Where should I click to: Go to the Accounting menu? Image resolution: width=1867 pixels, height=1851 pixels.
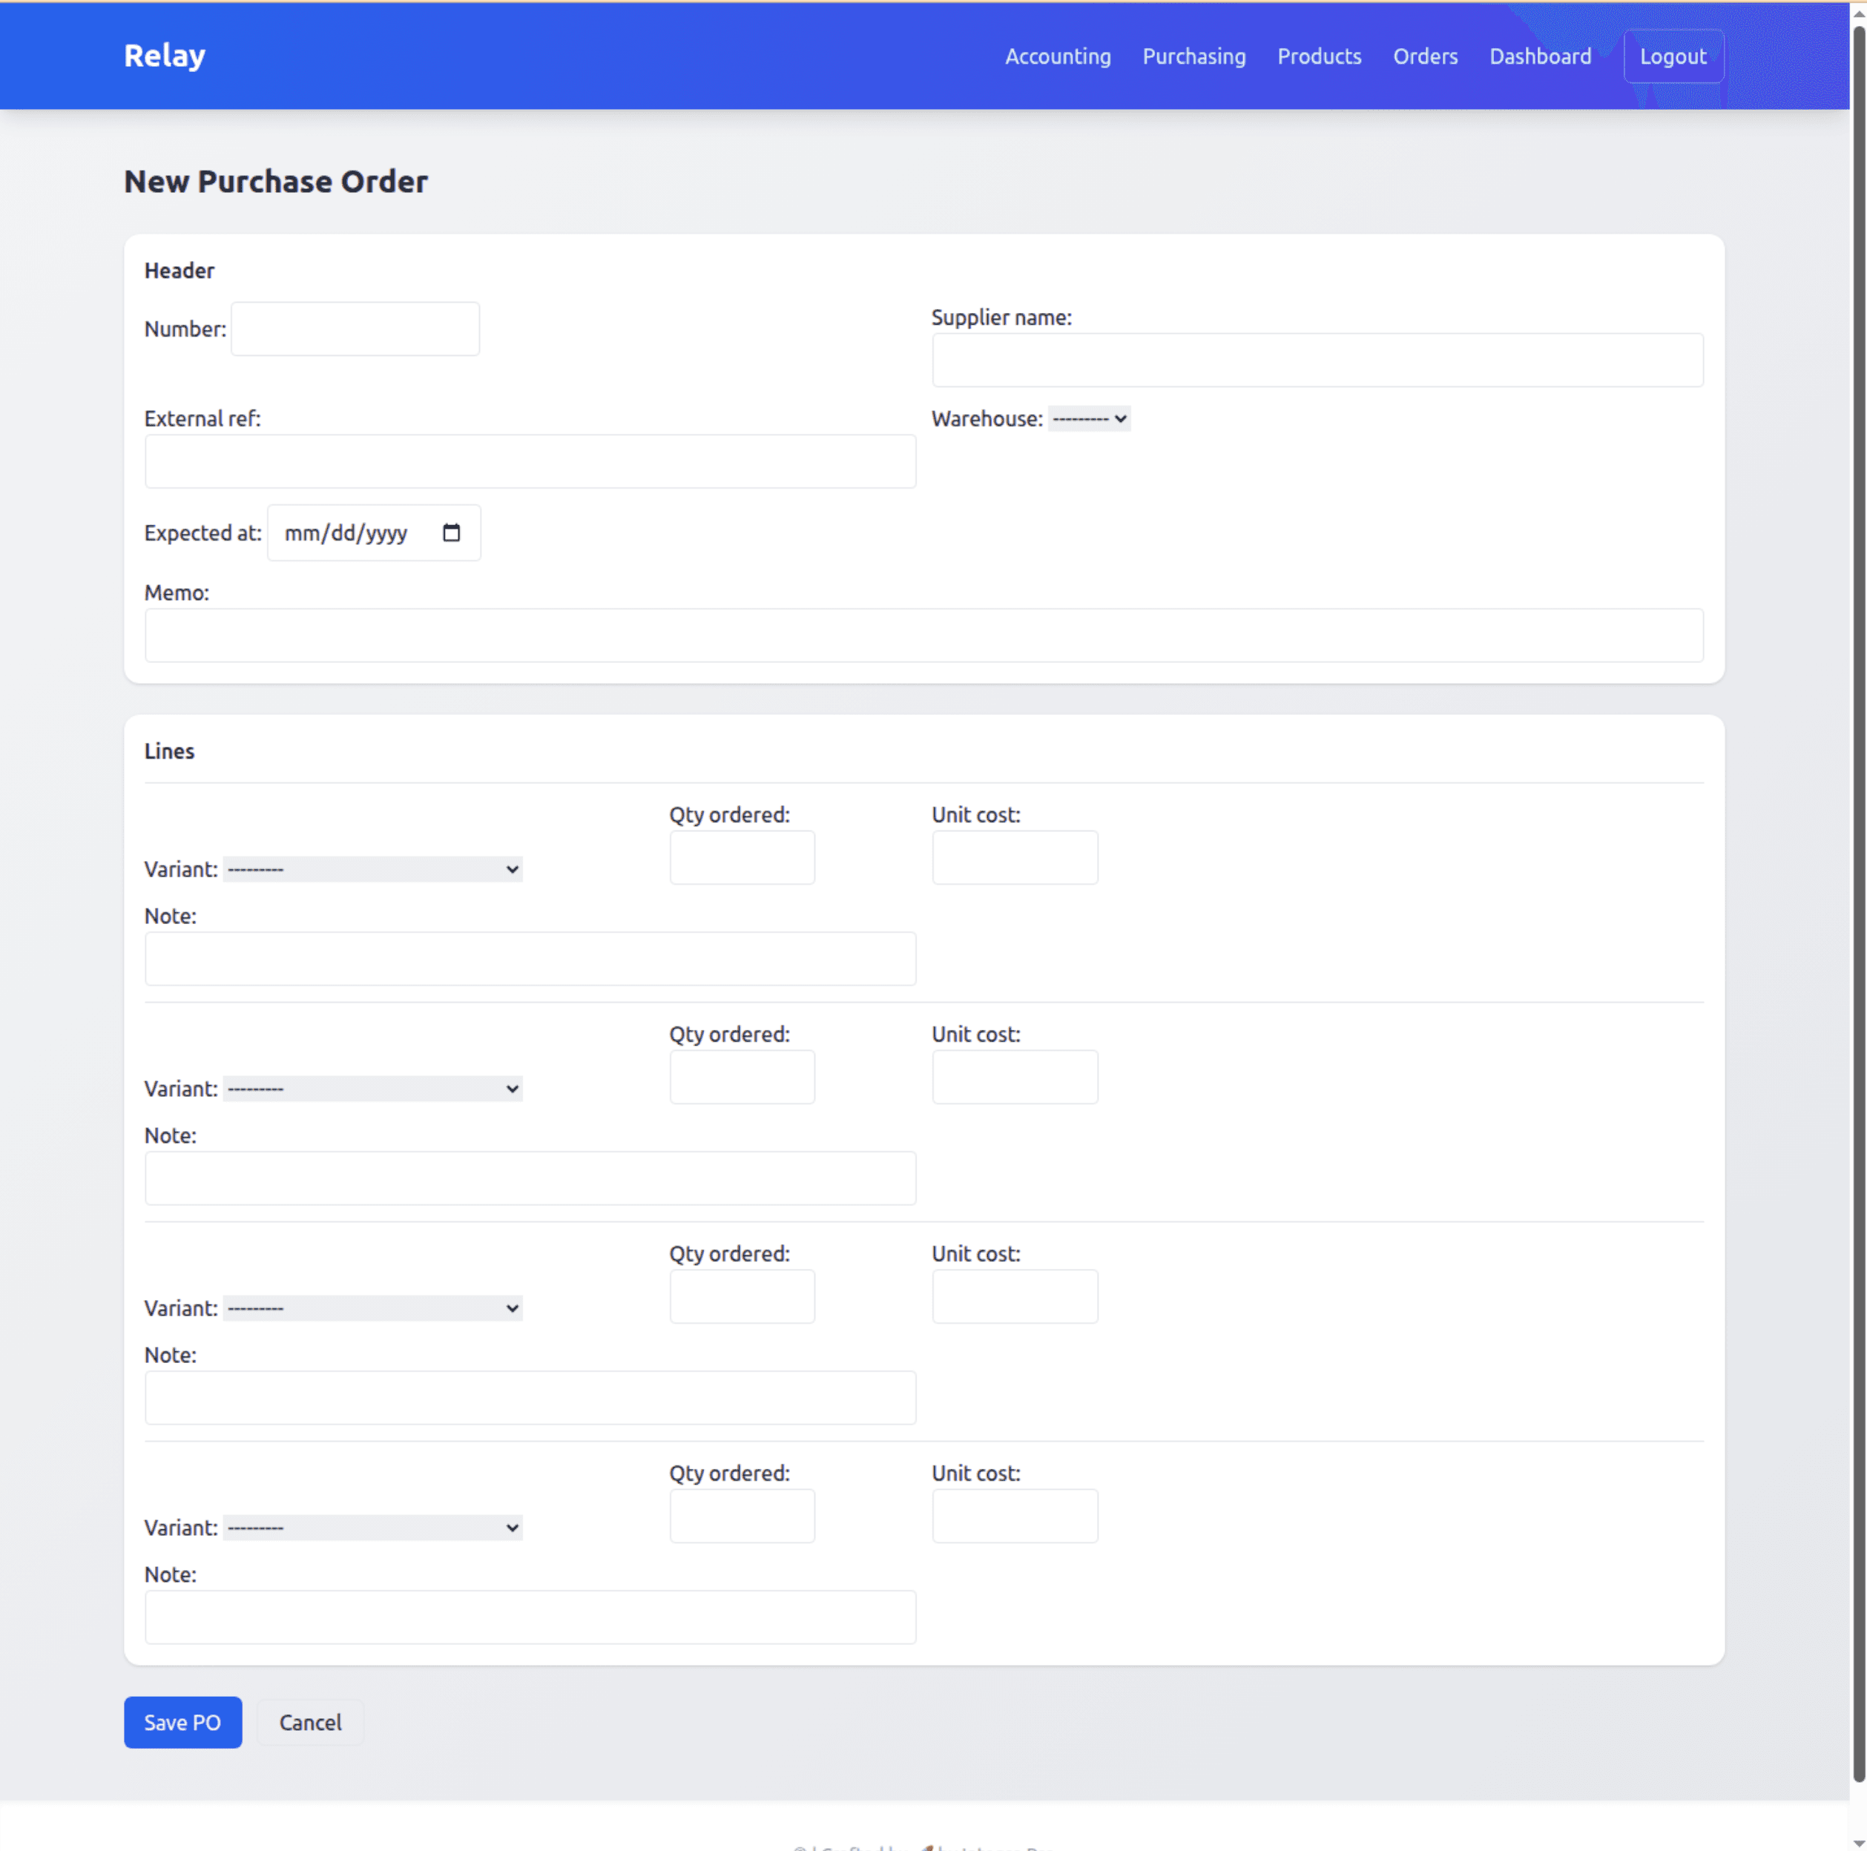(x=1057, y=56)
